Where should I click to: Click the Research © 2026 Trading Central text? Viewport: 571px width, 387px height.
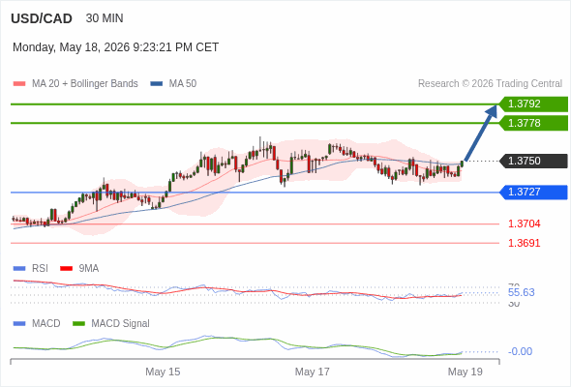tap(490, 84)
